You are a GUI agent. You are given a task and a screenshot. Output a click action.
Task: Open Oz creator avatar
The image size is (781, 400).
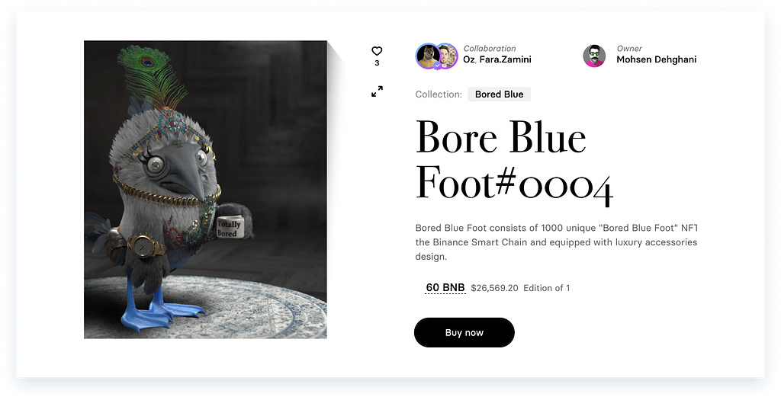(x=427, y=56)
